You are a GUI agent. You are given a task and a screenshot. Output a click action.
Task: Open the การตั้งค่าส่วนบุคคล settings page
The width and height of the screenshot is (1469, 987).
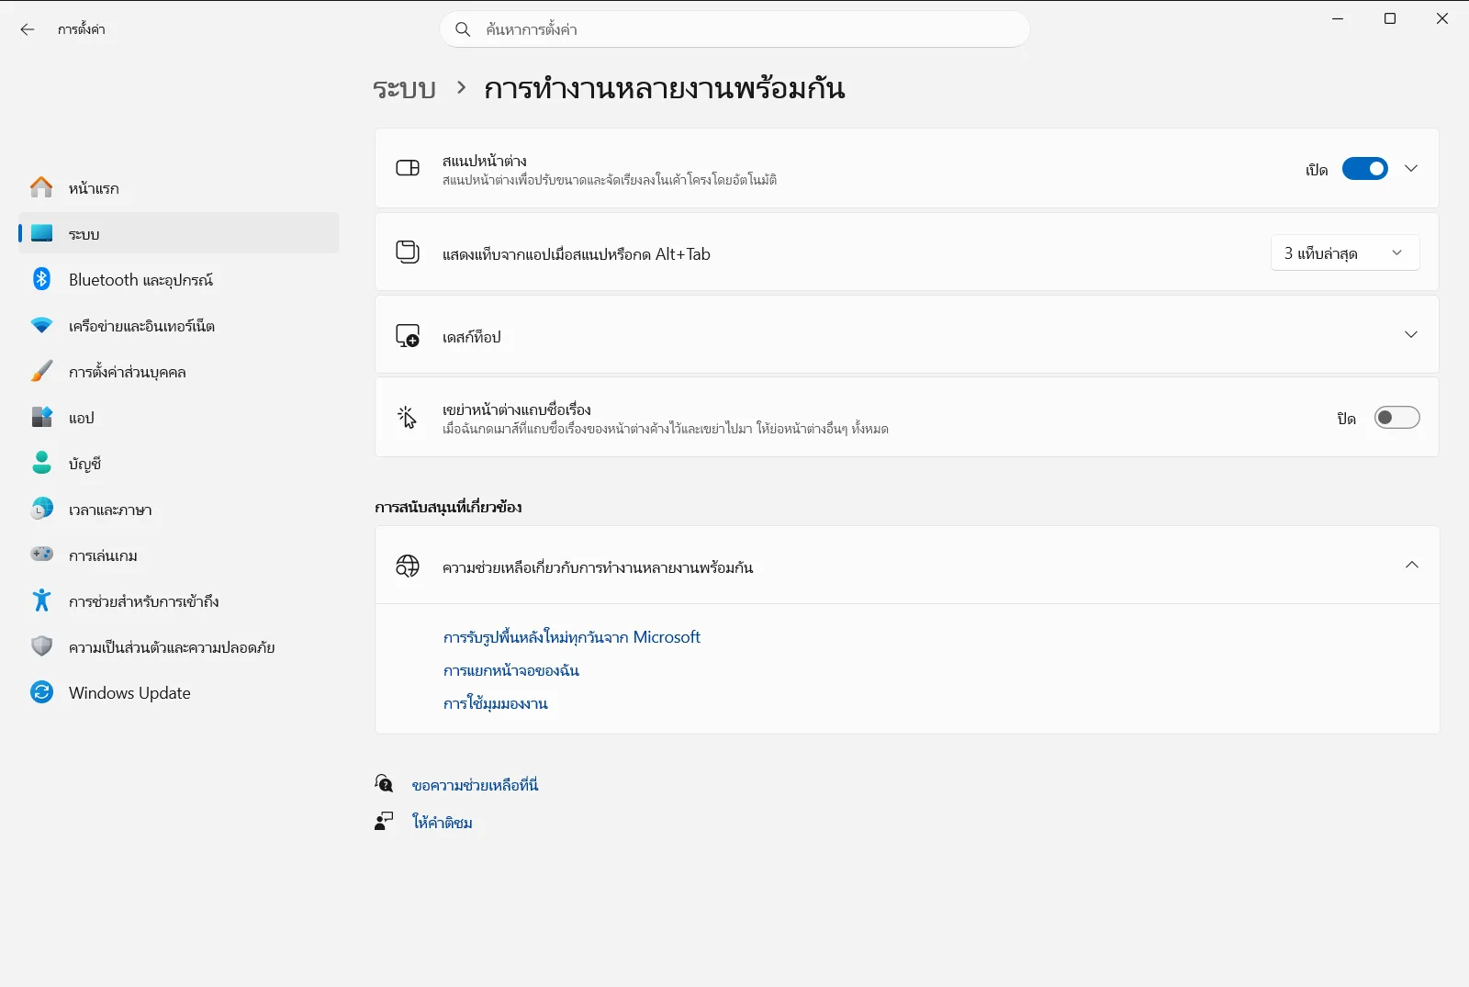tap(179, 371)
